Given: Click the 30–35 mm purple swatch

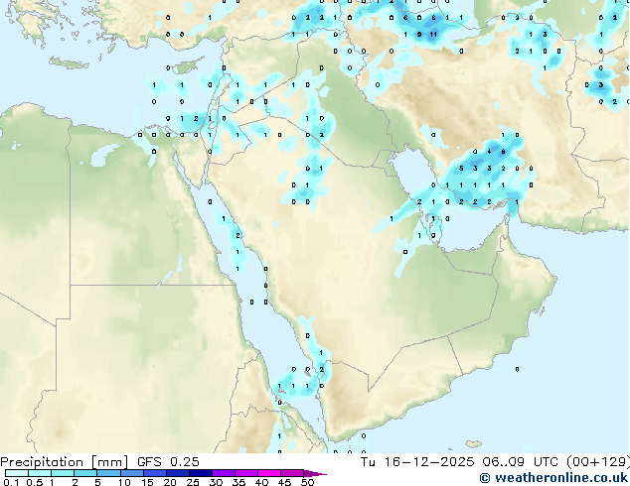Looking at the screenshot, I should (x=224, y=473).
